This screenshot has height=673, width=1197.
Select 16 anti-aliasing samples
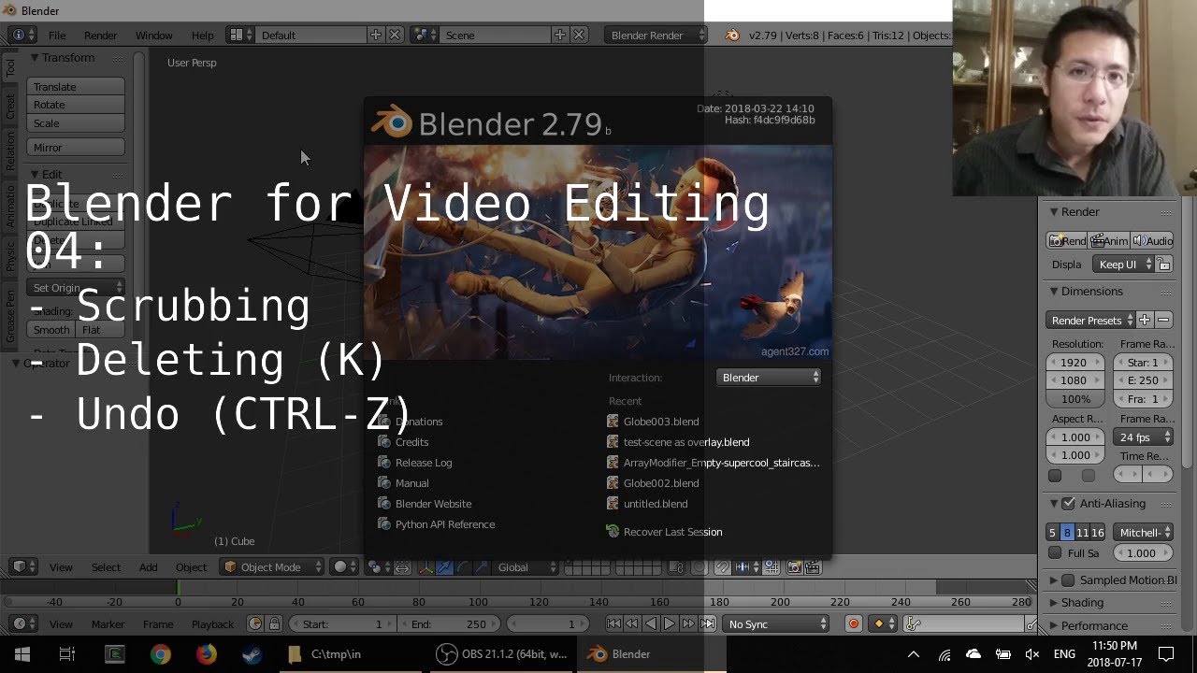click(1098, 533)
